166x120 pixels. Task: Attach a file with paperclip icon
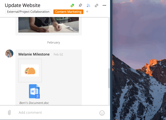[9, 112]
